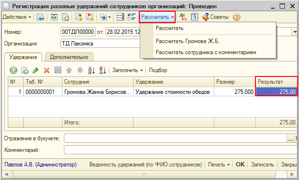Sort rows ascending with A-Я icon

pyautogui.click(x=91, y=70)
